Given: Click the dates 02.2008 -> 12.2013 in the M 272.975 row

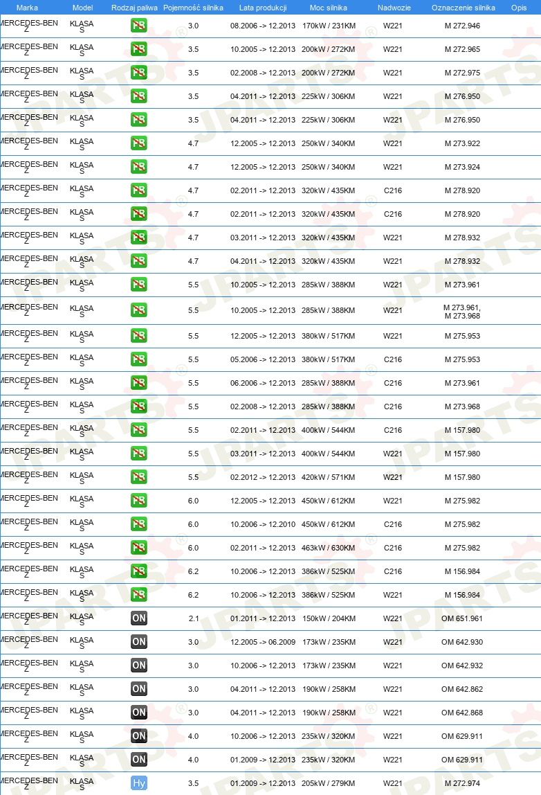Looking at the screenshot, I should (263, 73).
